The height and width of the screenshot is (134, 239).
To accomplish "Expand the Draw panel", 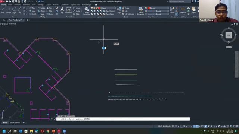I will click(14, 17).
